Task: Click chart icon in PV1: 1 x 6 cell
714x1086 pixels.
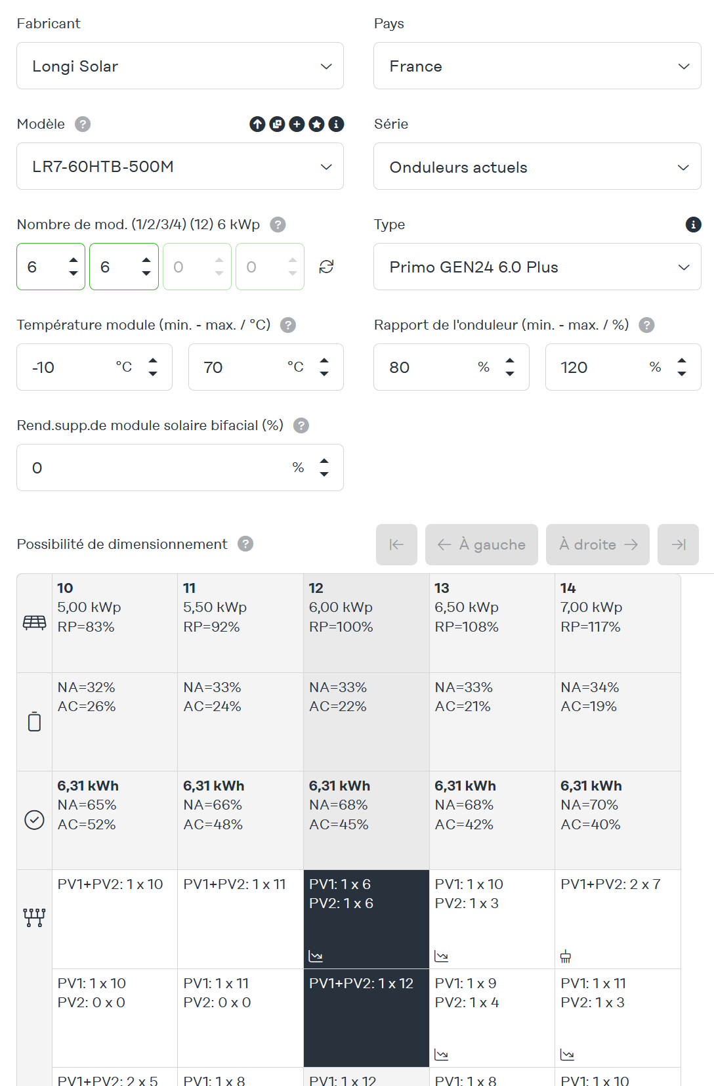Action: tap(316, 956)
